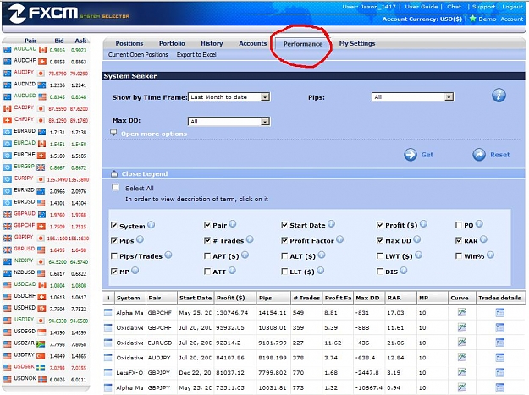Click the blue info icon beside Pips dropdown
The height and width of the screenshot is (395, 529).
(499, 96)
